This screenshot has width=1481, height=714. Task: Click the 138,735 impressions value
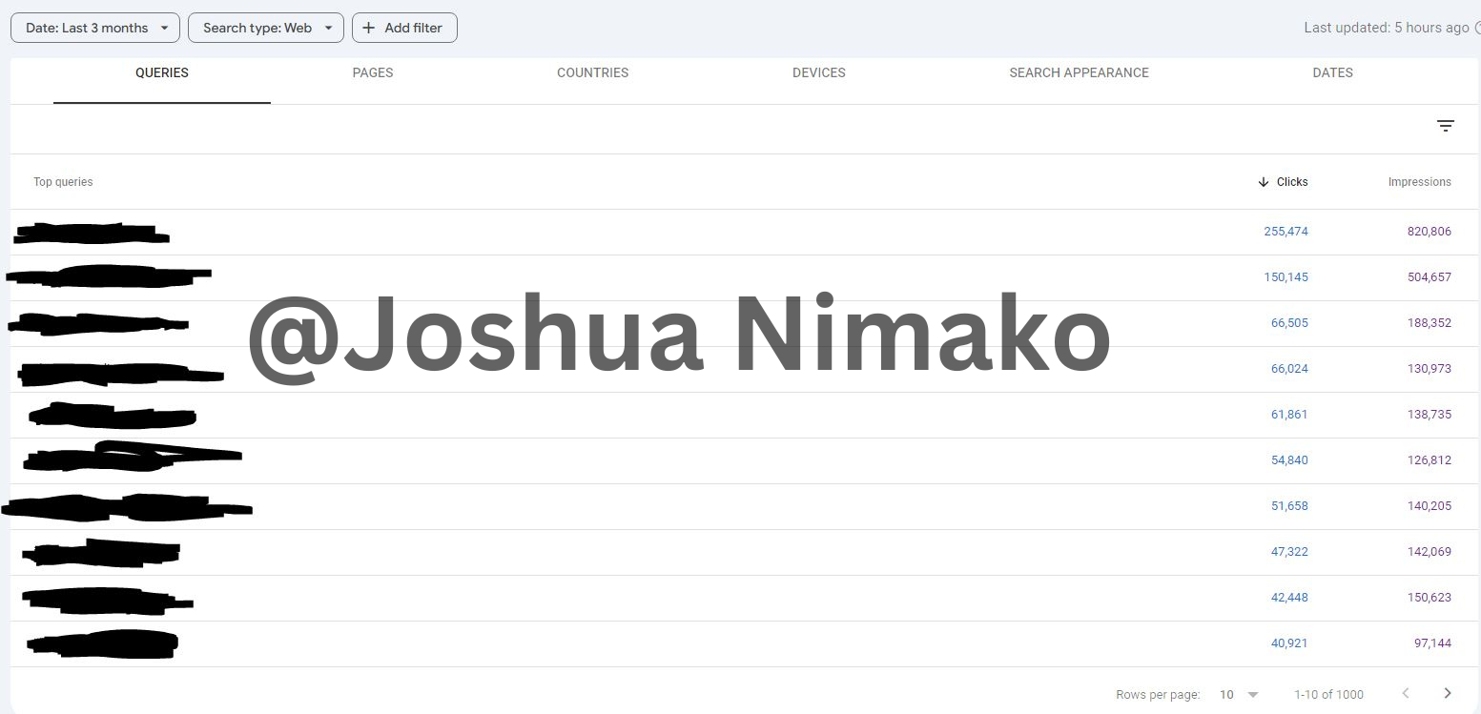[x=1429, y=415]
